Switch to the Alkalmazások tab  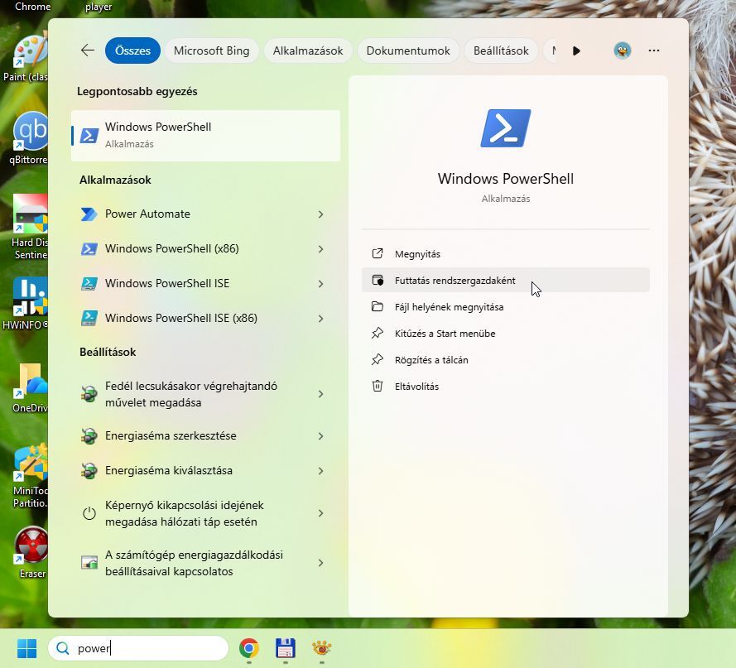(308, 50)
